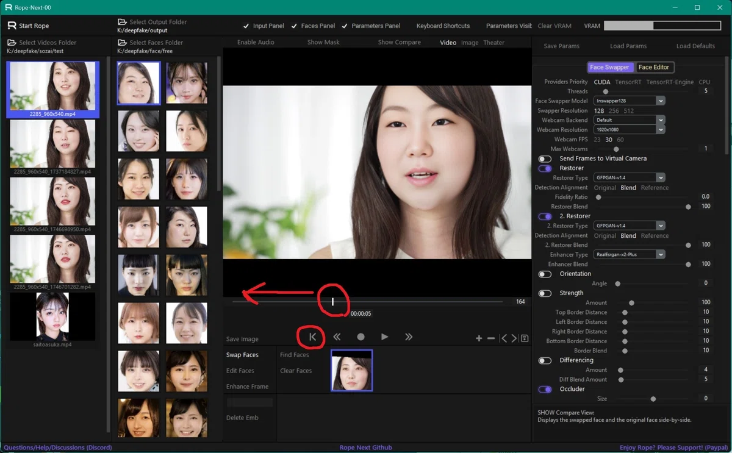
Task: Jump to the first frame with the skip-to-start button
Action: click(x=312, y=337)
